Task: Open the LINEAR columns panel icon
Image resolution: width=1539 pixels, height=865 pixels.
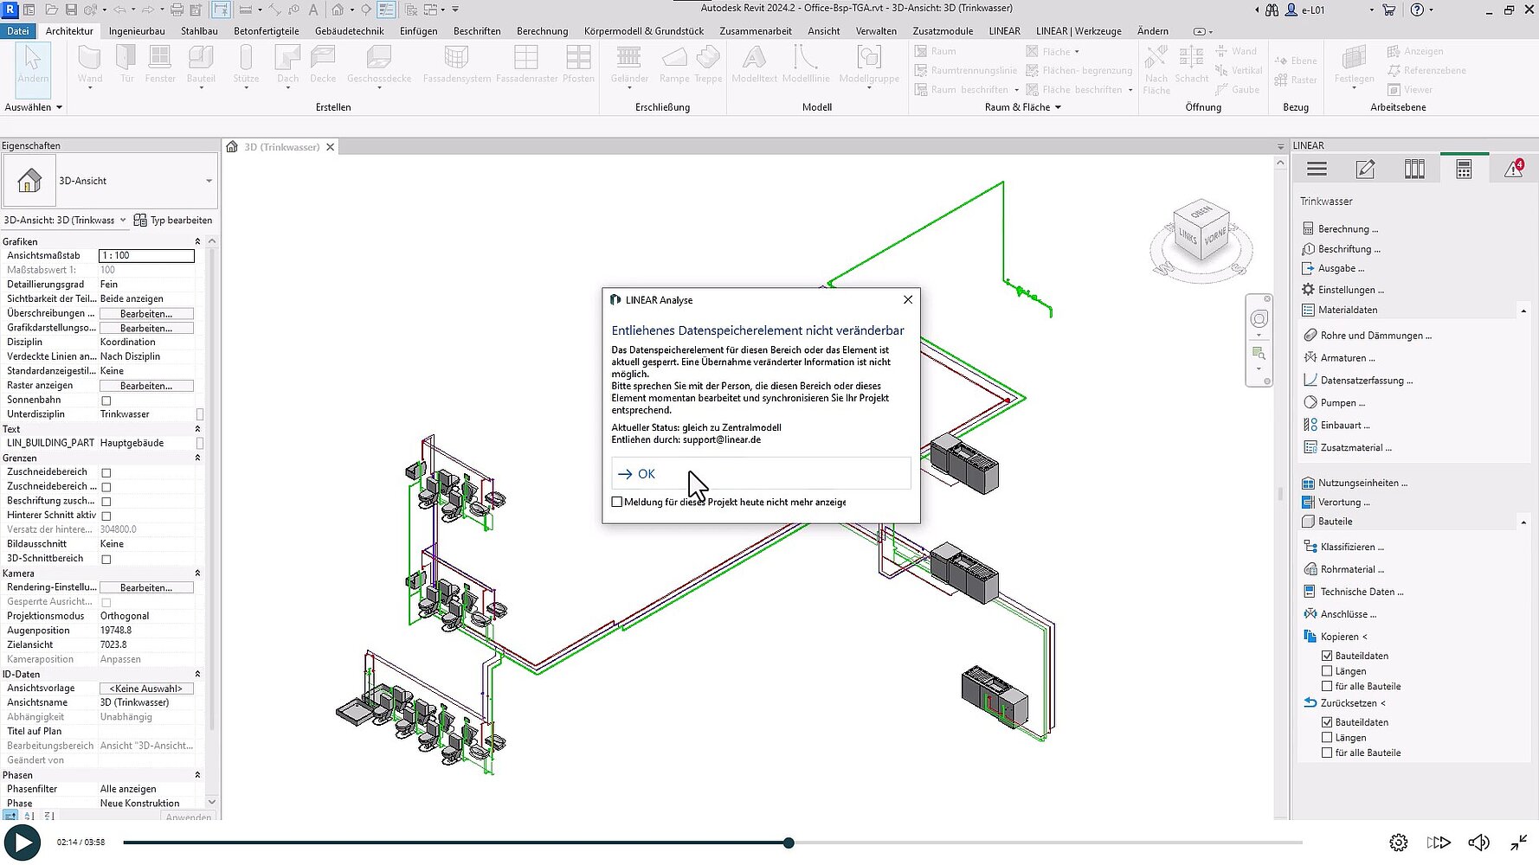Action: click(1414, 170)
